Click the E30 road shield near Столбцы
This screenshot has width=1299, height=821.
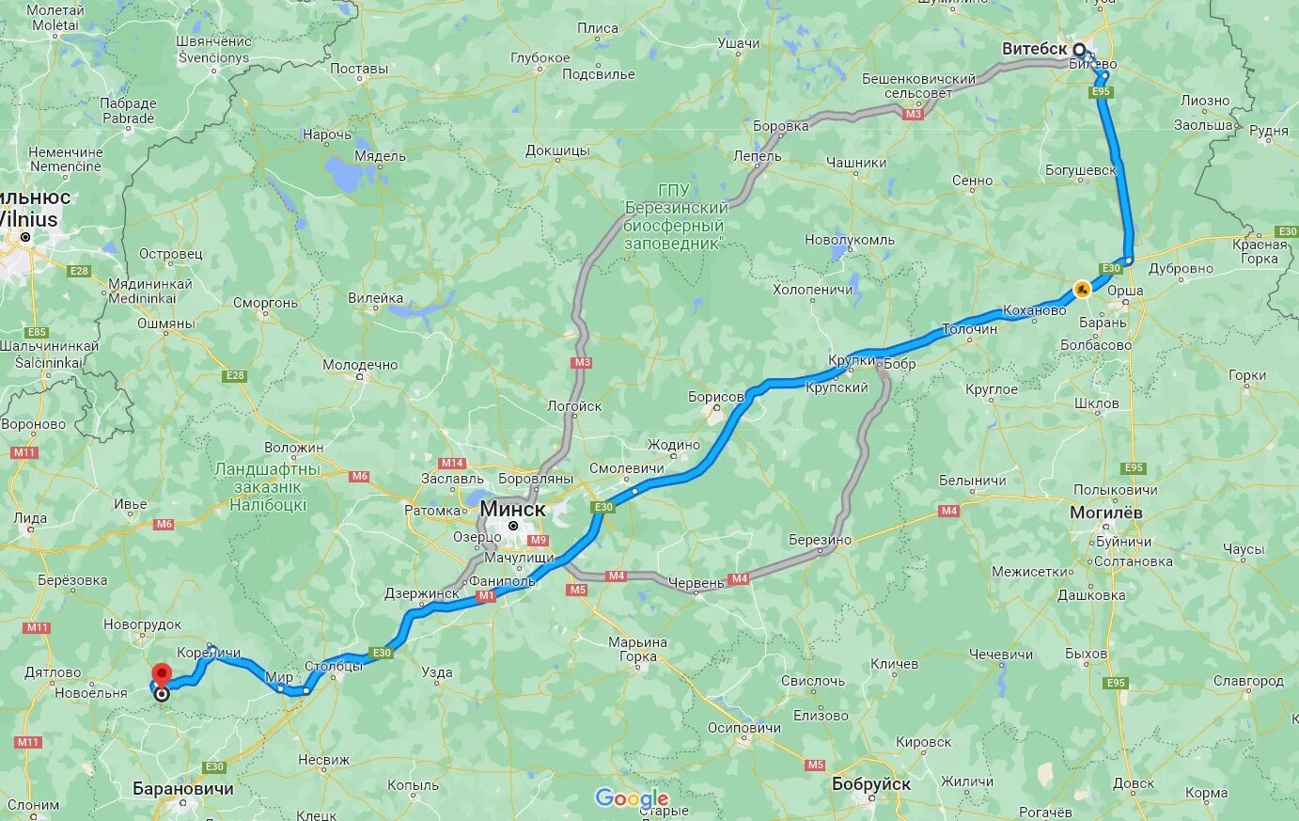[x=381, y=653]
